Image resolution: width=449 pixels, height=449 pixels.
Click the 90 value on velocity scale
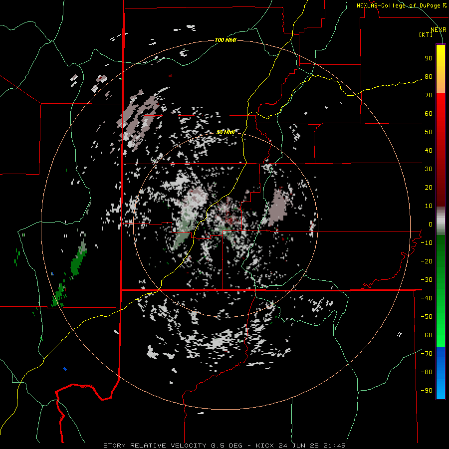tap(429, 58)
